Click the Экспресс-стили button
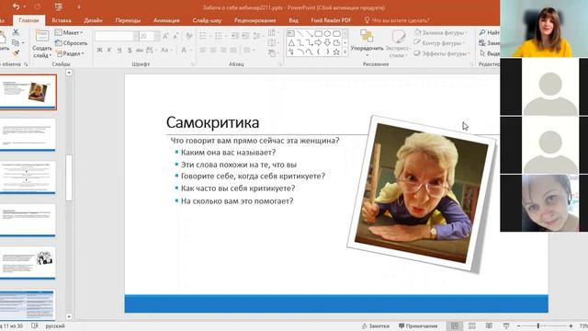Viewport: 588px width, 331px height. (x=398, y=44)
